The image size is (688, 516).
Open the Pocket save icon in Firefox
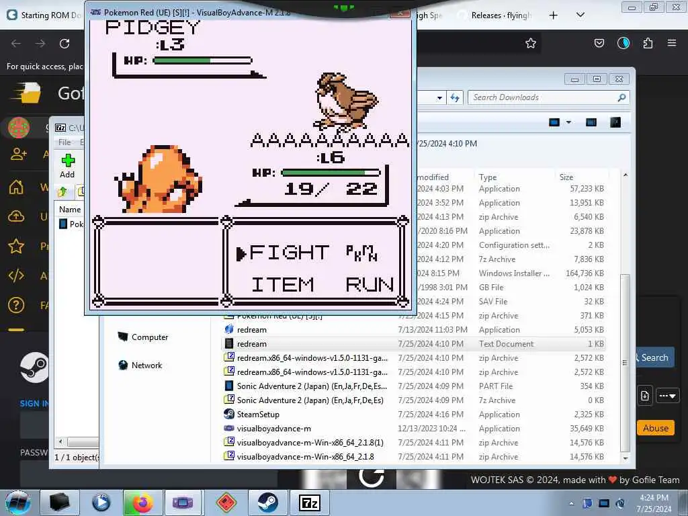(x=599, y=43)
